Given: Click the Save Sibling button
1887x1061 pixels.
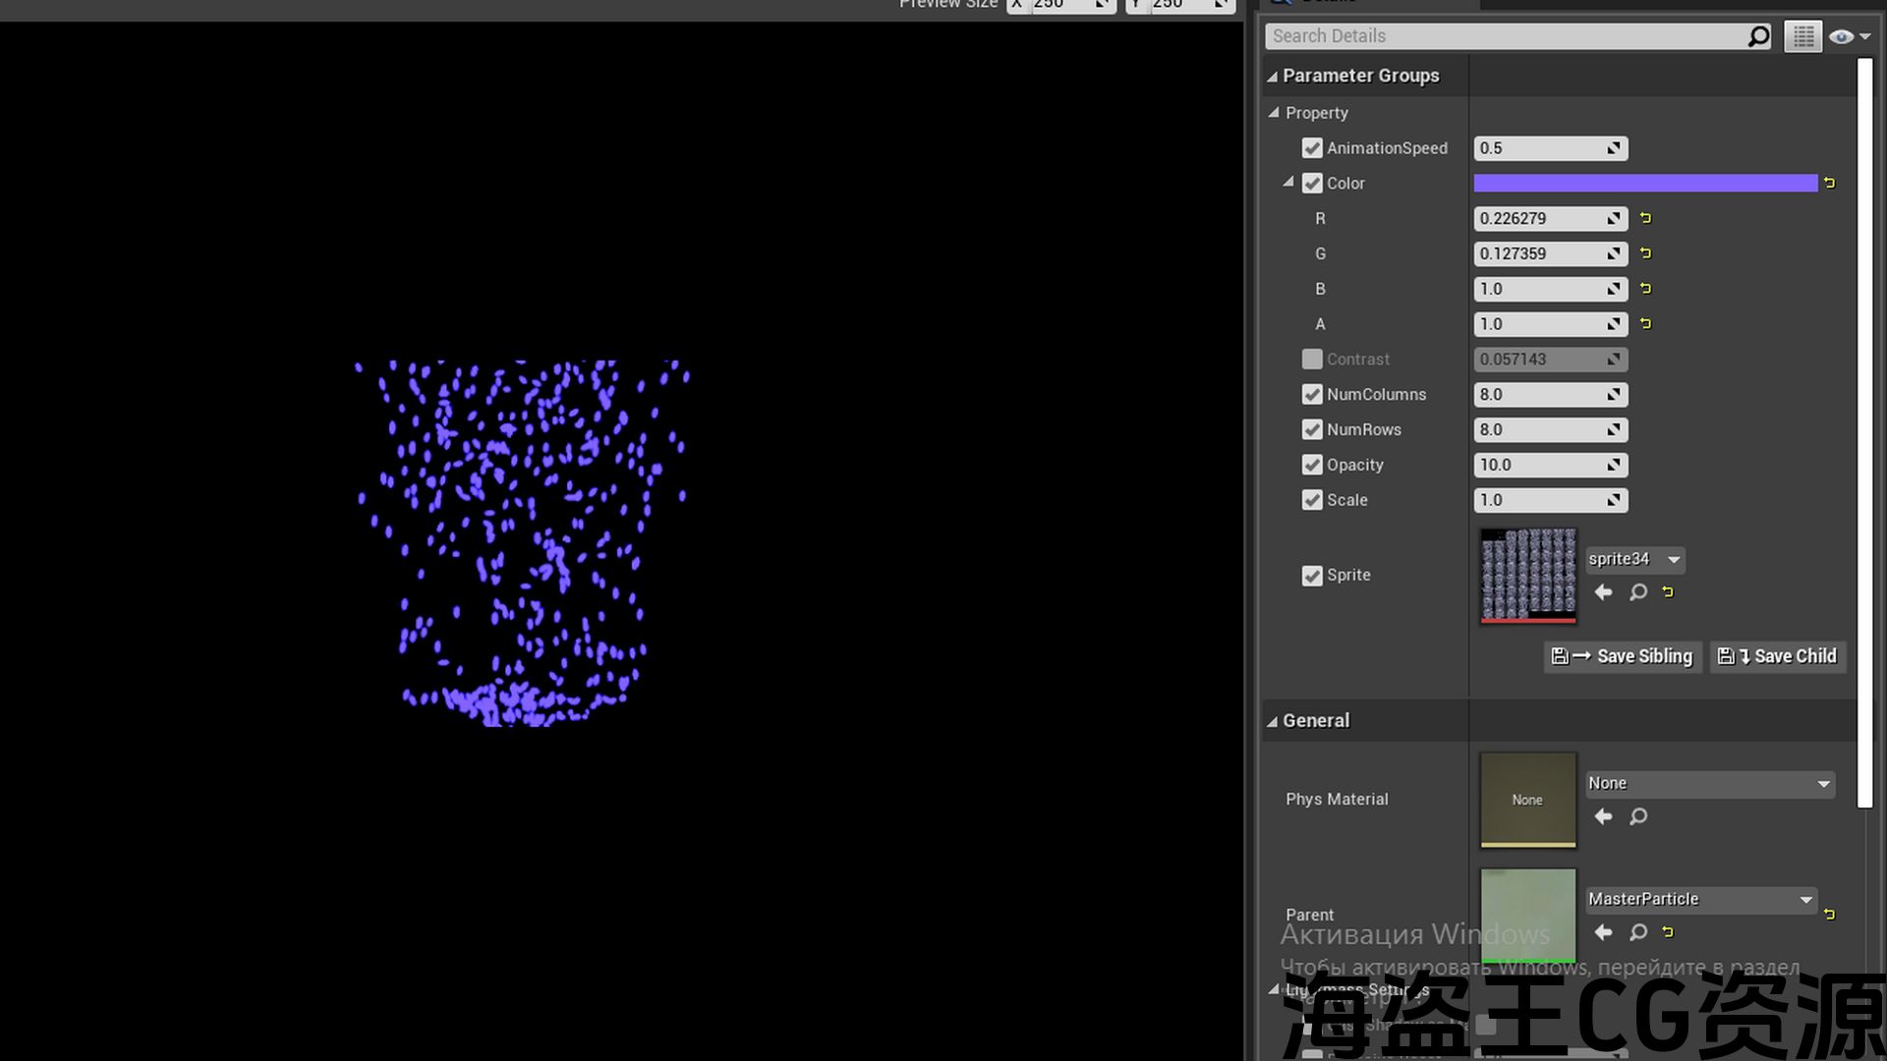Looking at the screenshot, I should (1623, 656).
